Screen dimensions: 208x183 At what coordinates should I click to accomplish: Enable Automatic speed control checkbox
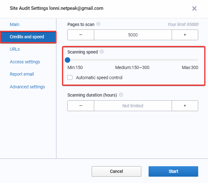(x=70, y=78)
